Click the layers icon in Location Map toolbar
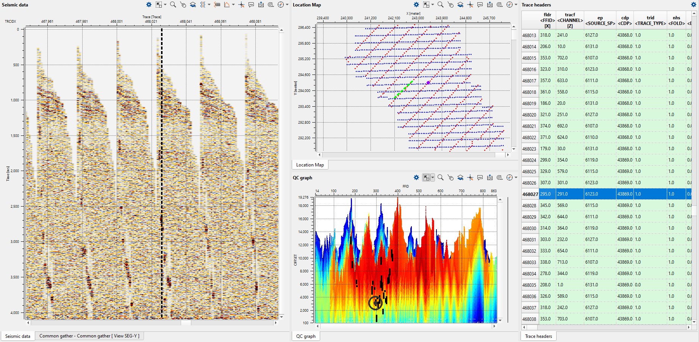Image resolution: width=699 pixels, height=342 pixels. (x=460, y=5)
